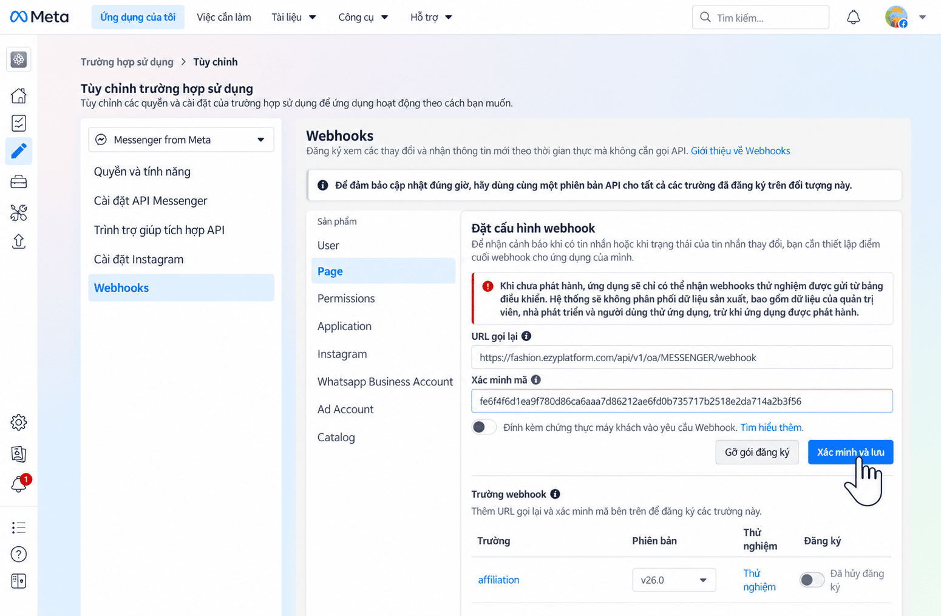Open the Tìm hiểu thêm link
The image size is (941, 616).
[x=772, y=427]
